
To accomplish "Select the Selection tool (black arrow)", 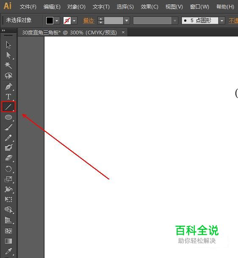I will coord(8,45).
